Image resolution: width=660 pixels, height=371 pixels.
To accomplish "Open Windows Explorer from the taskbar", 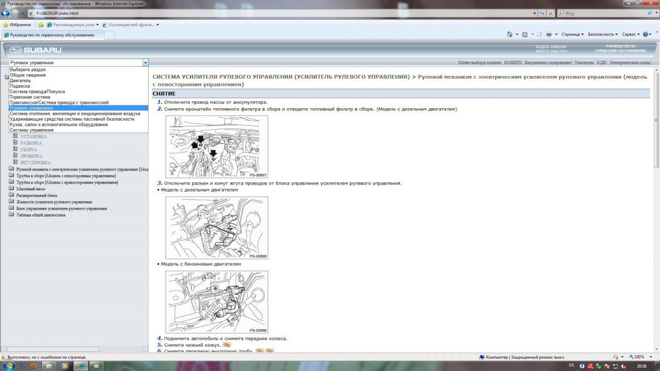I will [x=49, y=366].
